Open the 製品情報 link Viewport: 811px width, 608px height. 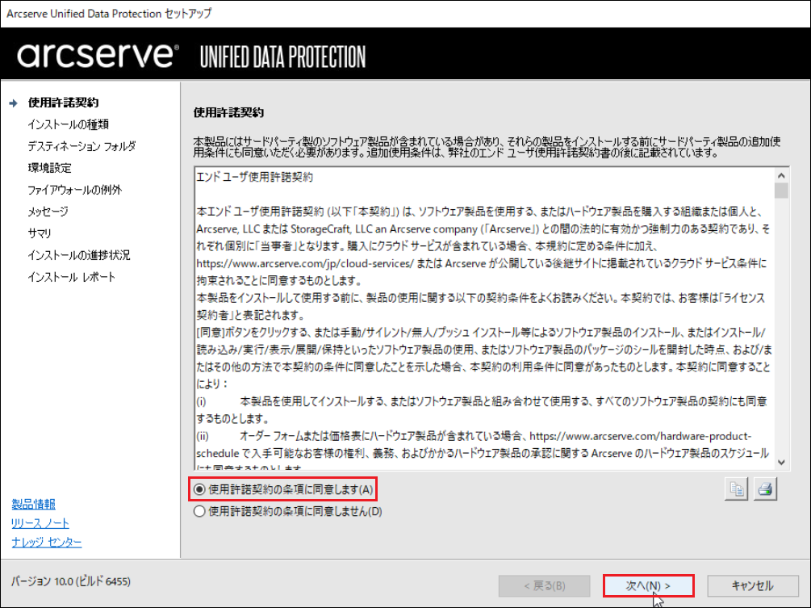[33, 504]
